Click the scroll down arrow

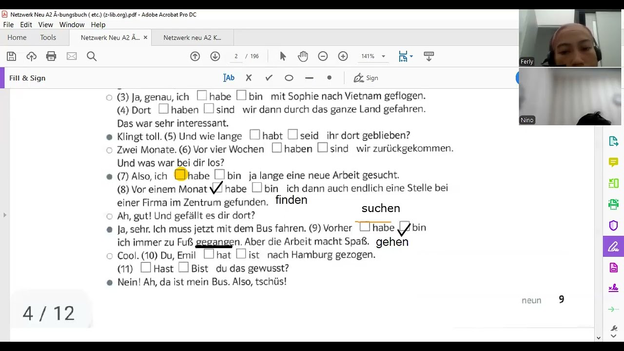coord(599,337)
